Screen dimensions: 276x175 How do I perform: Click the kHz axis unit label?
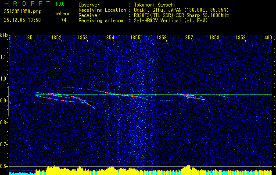(4, 35)
